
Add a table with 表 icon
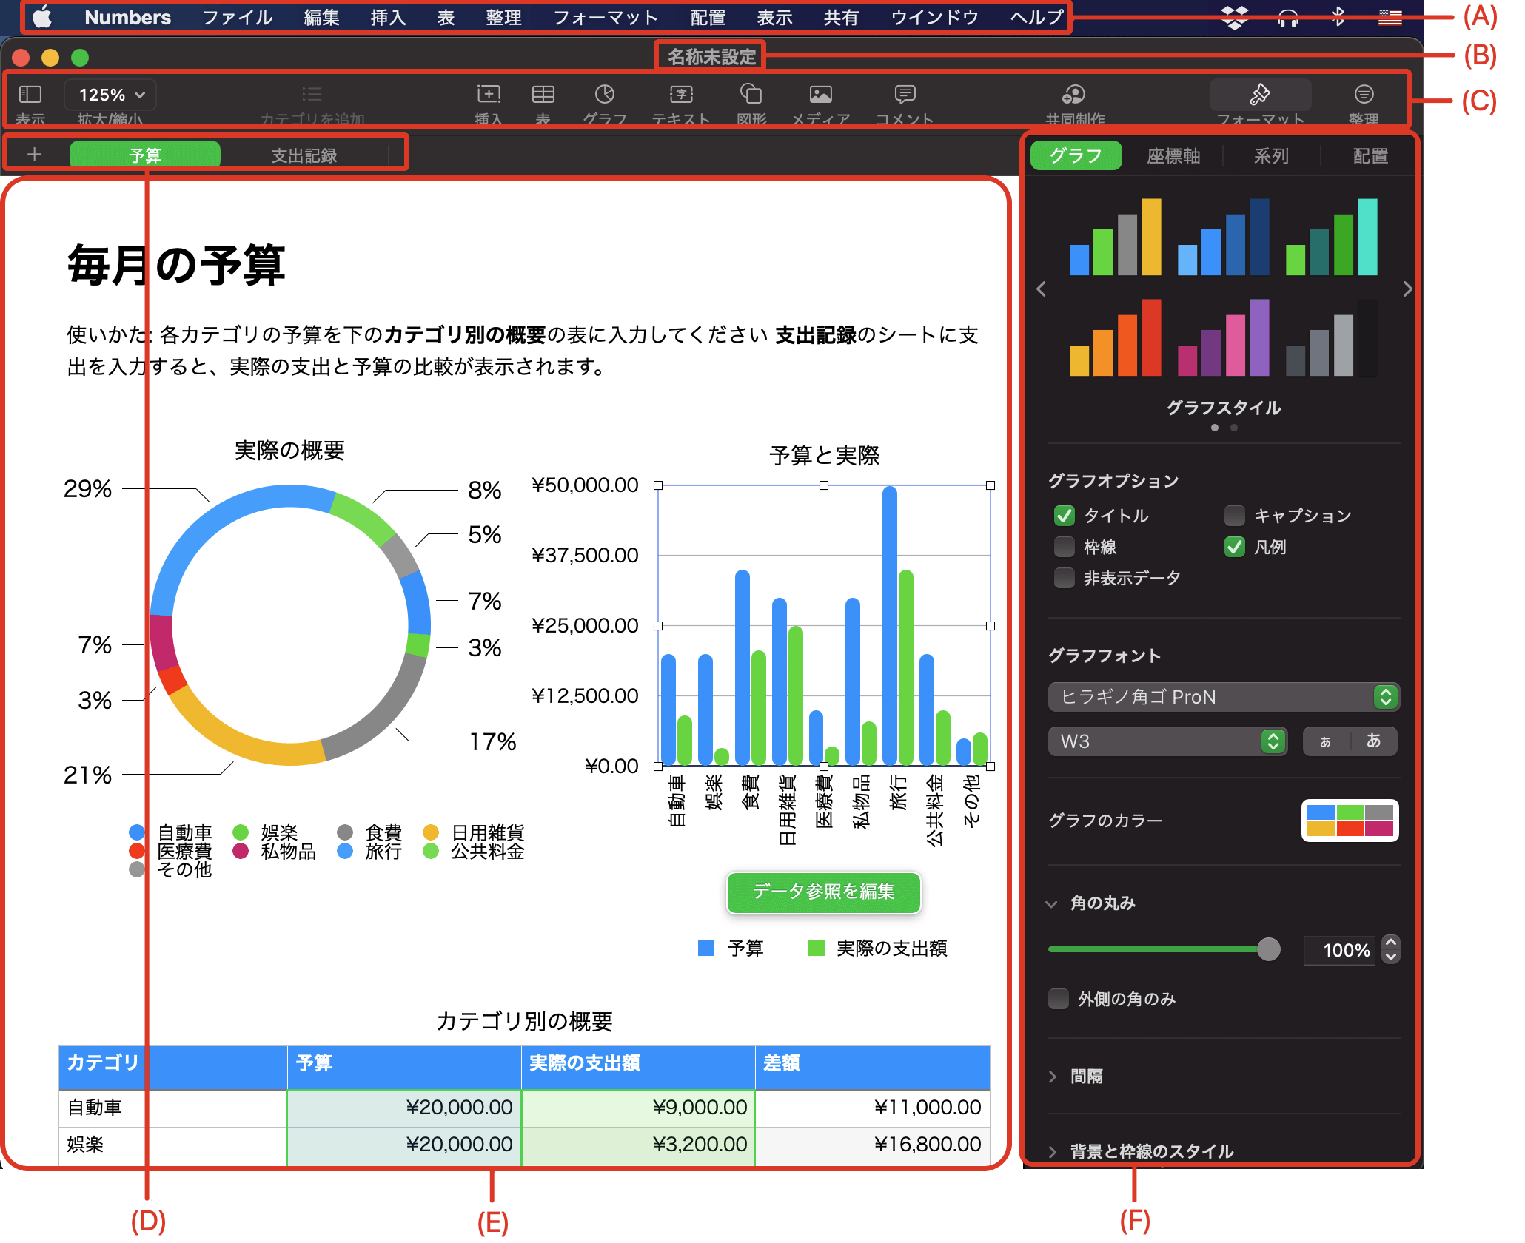point(543,94)
